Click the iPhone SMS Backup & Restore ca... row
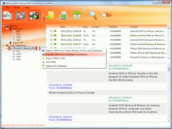 (x=137, y=48)
